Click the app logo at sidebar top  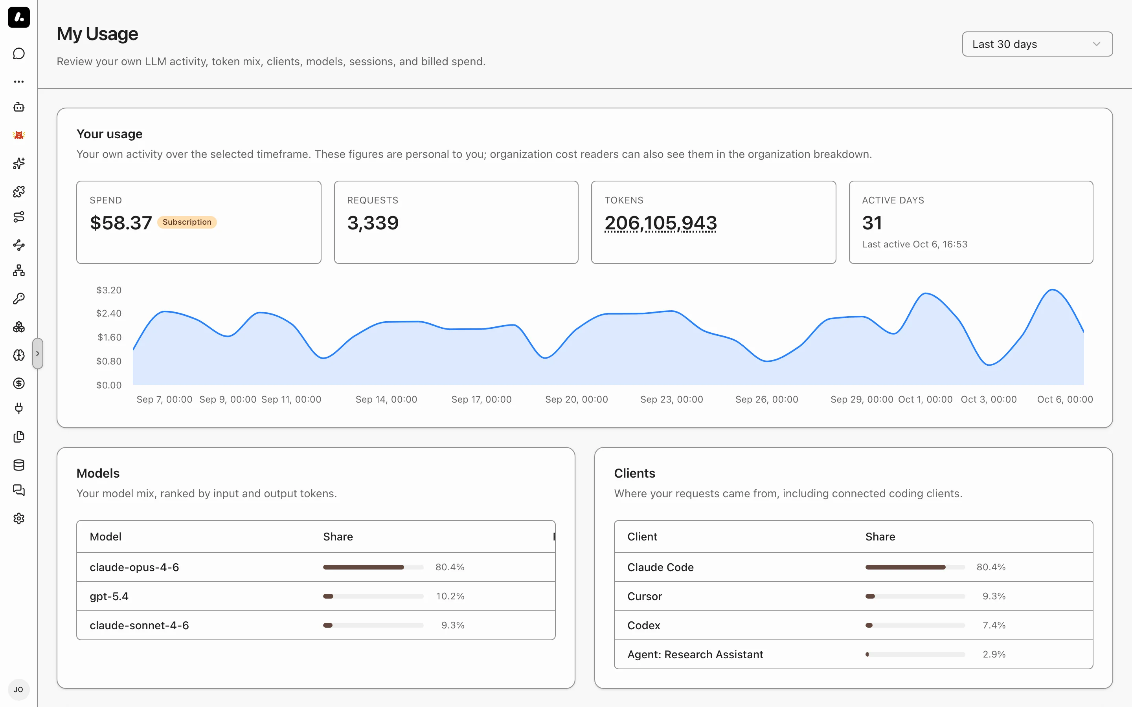point(19,17)
